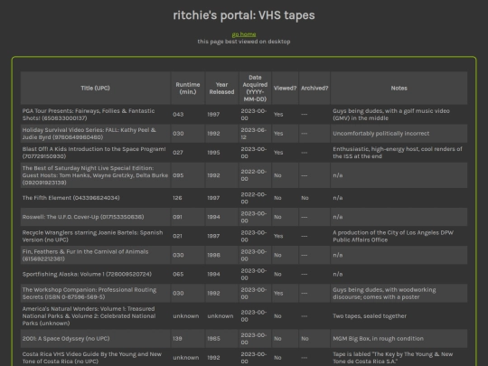
Task: Click 'No' viewed value in Roswell row
Action: pos(277,217)
